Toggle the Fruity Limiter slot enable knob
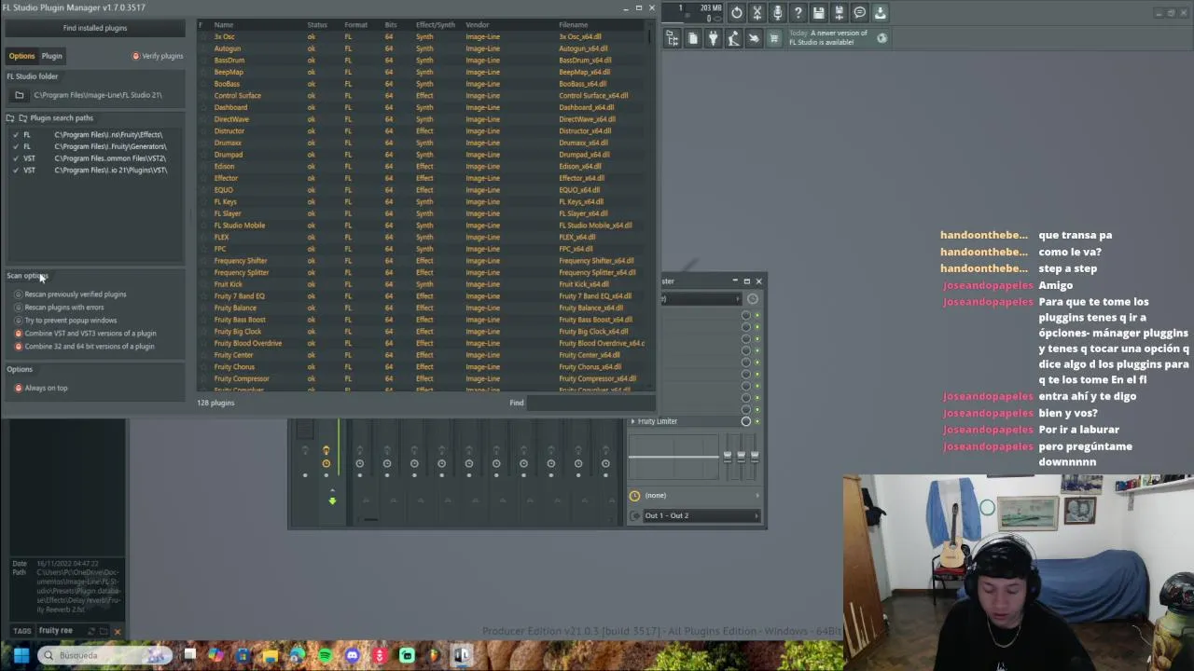 [745, 421]
